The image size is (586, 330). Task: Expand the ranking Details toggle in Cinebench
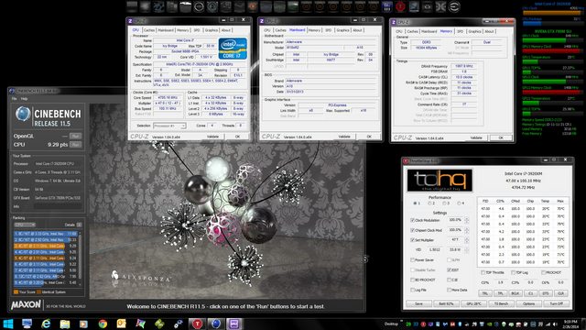80,225
